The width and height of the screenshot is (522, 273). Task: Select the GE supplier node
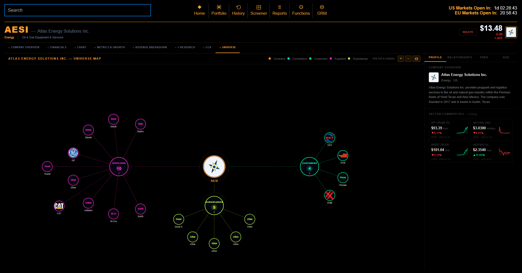(x=73, y=153)
